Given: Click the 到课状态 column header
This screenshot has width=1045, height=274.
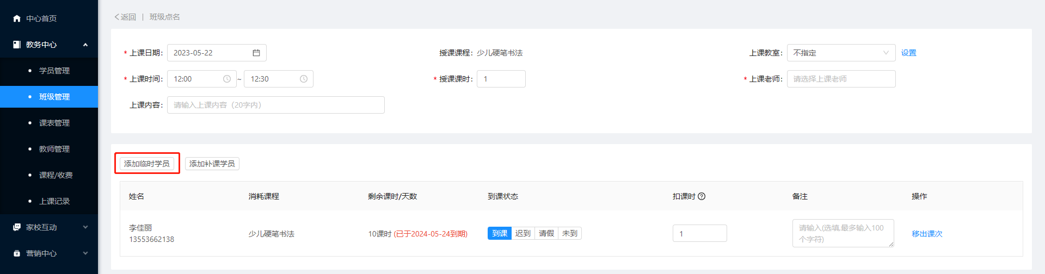Looking at the screenshot, I should pyautogui.click(x=503, y=196).
